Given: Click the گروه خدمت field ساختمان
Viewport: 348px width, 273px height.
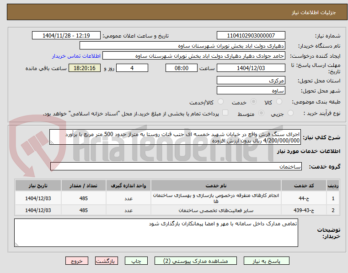Looking at the screenshot, I should click(176, 167).
